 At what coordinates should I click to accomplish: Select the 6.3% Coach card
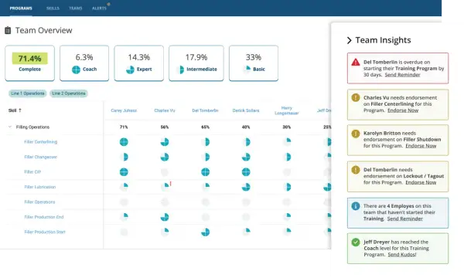(84, 63)
